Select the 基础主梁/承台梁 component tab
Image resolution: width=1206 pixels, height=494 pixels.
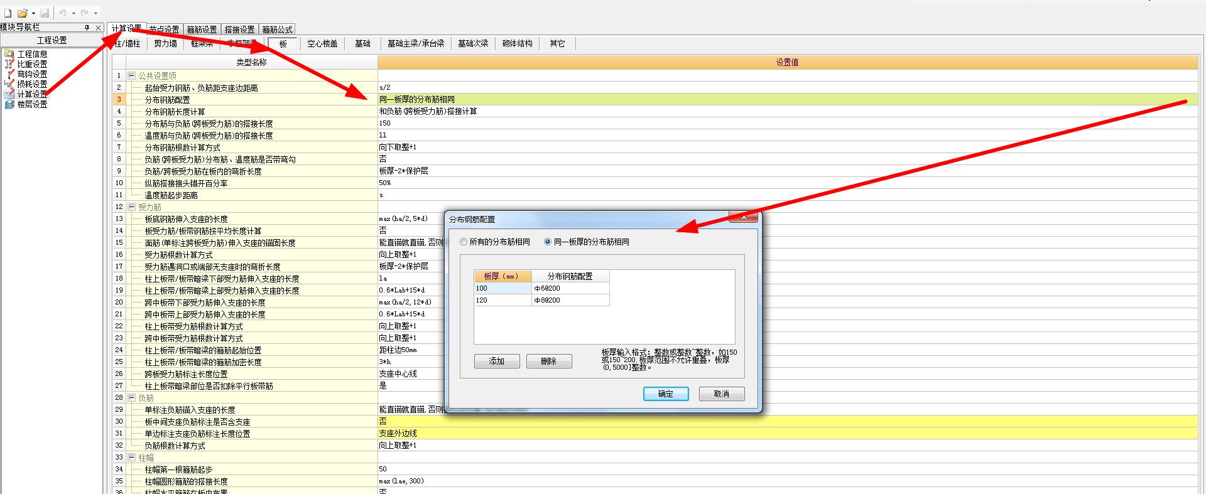(415, 44)
